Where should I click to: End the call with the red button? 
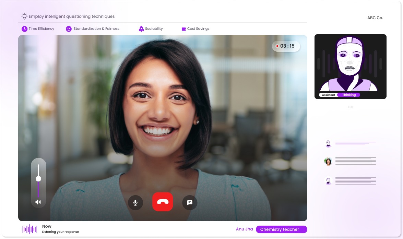pos(163,202)
